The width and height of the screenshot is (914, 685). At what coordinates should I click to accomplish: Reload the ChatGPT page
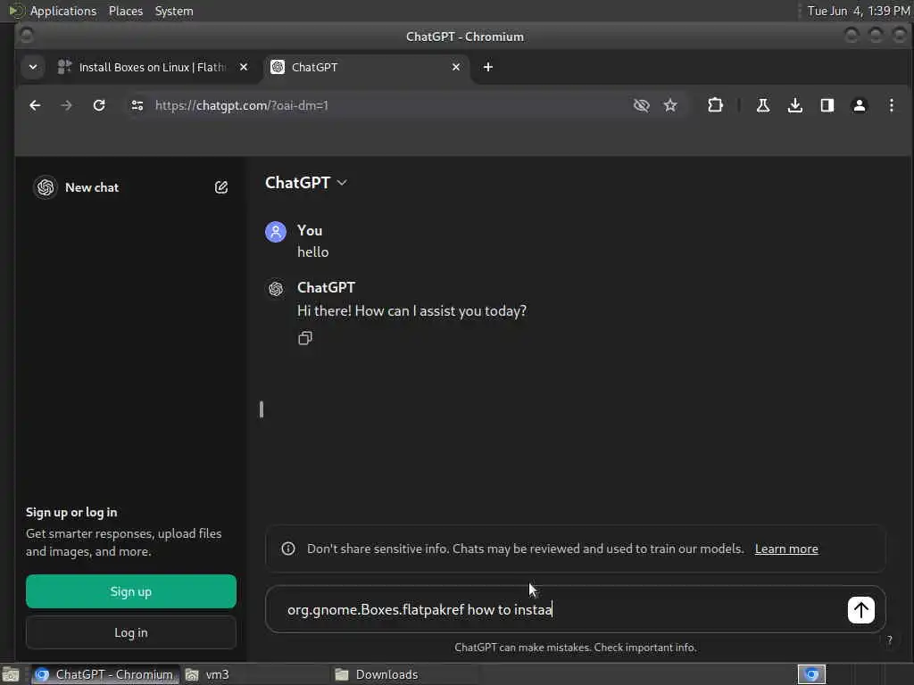tap(99, 105)
